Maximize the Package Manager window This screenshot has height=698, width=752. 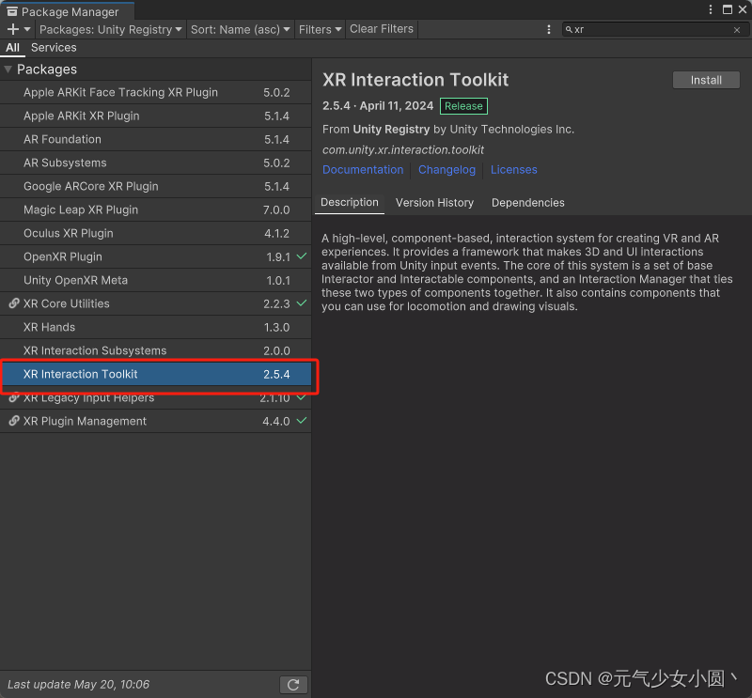click(x=727, y=9)
